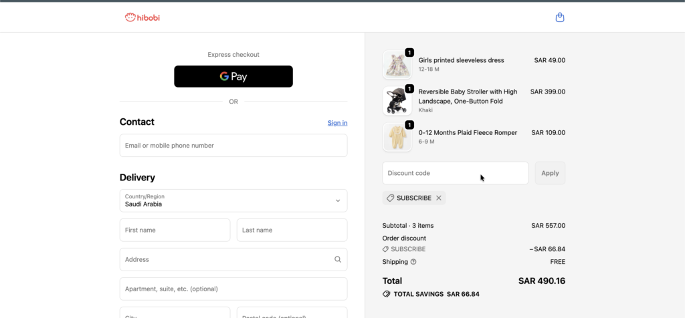This screenshot has height=318, width=685.
Task: Click the 'SAR 490.16' total amount
Action: tap(542, 281)
